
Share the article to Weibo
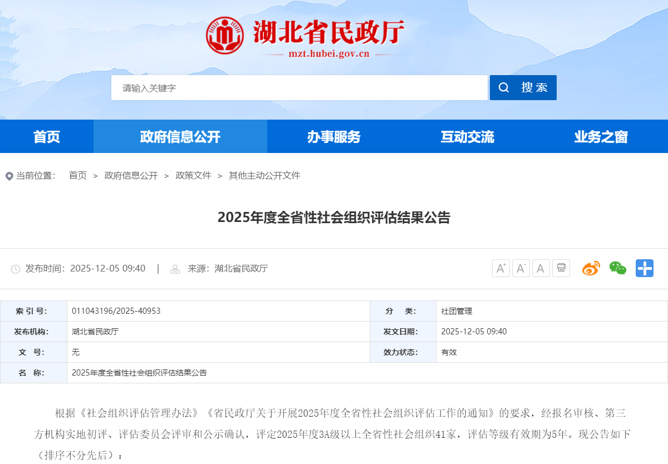coord(591,268)
